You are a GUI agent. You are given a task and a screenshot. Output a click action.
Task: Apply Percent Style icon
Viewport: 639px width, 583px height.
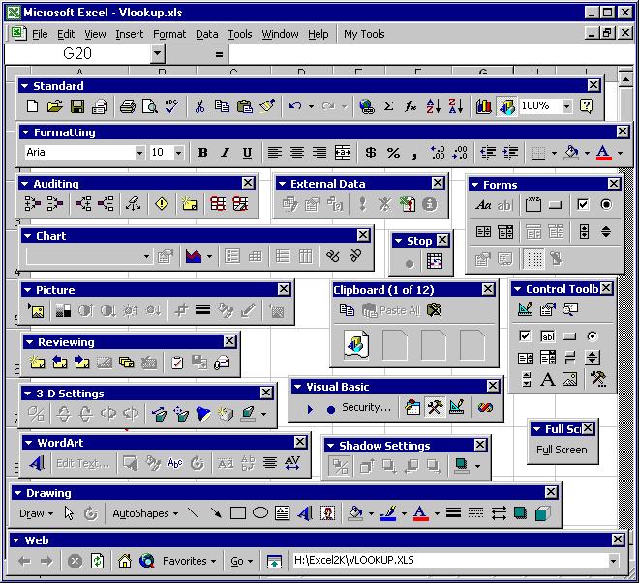tap(393, 153)
